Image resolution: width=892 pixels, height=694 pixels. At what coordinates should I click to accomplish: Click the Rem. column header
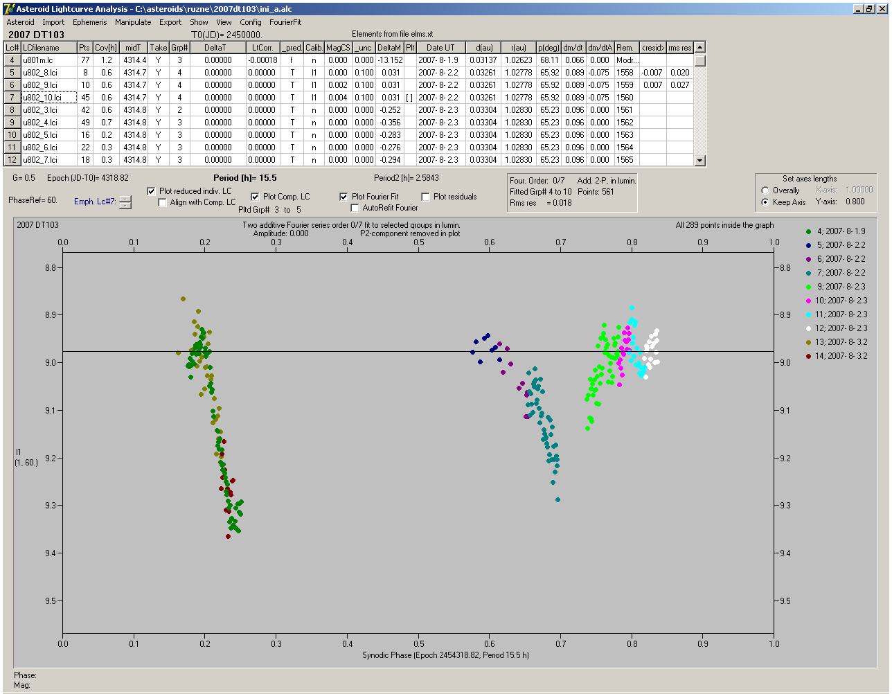625,48
